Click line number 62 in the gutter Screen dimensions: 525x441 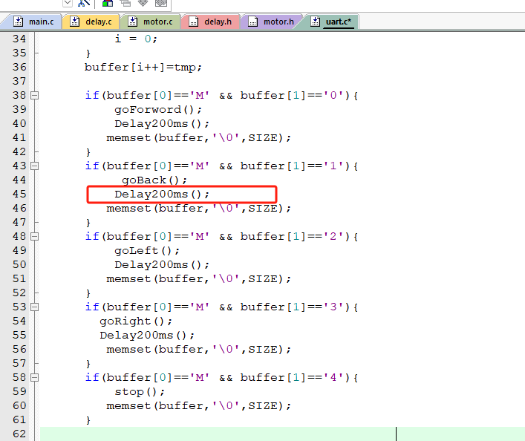coord(19,434)
